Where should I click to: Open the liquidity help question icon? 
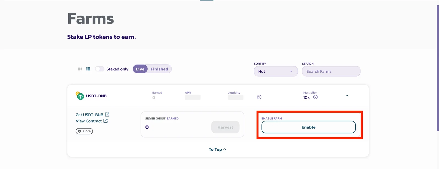pos(259,97)
